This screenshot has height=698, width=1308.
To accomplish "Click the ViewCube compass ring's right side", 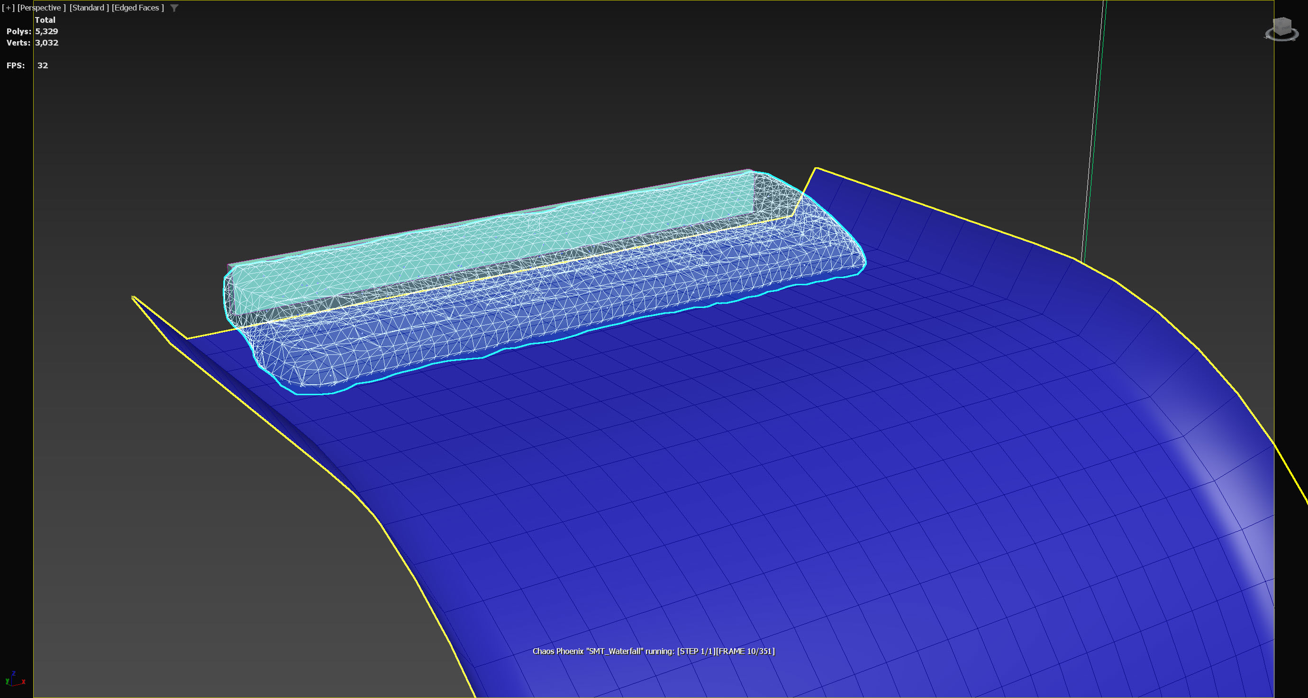I will 1298,34.
